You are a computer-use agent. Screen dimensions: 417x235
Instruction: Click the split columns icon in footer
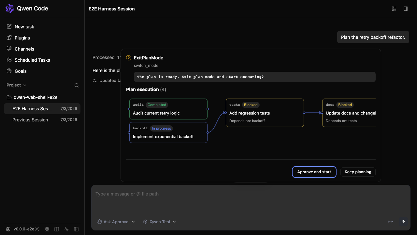(x=57, y=229)
